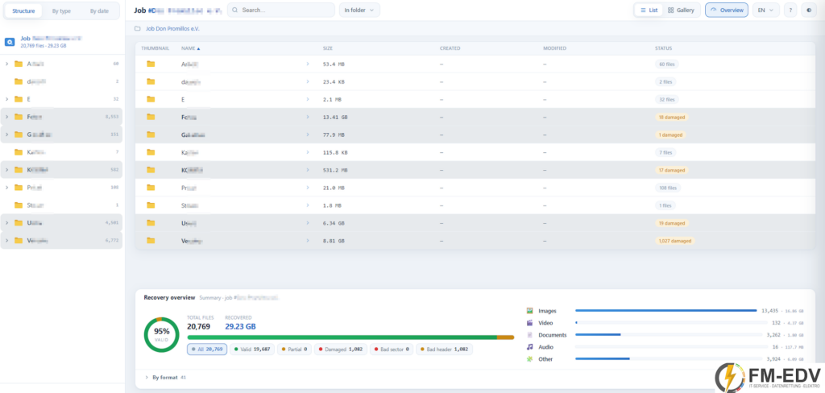Click folder icon in the 53.4 MB row
The width and height of the screenshot is (825, 393).
(151, 64)
